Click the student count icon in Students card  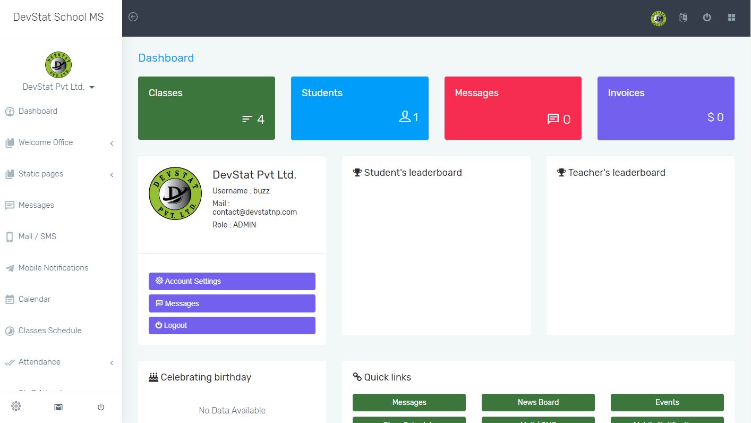(405, 117)
